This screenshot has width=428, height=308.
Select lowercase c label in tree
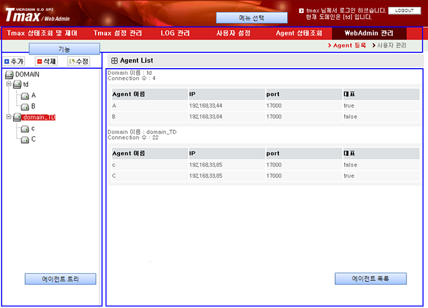(x=33, y=128)
